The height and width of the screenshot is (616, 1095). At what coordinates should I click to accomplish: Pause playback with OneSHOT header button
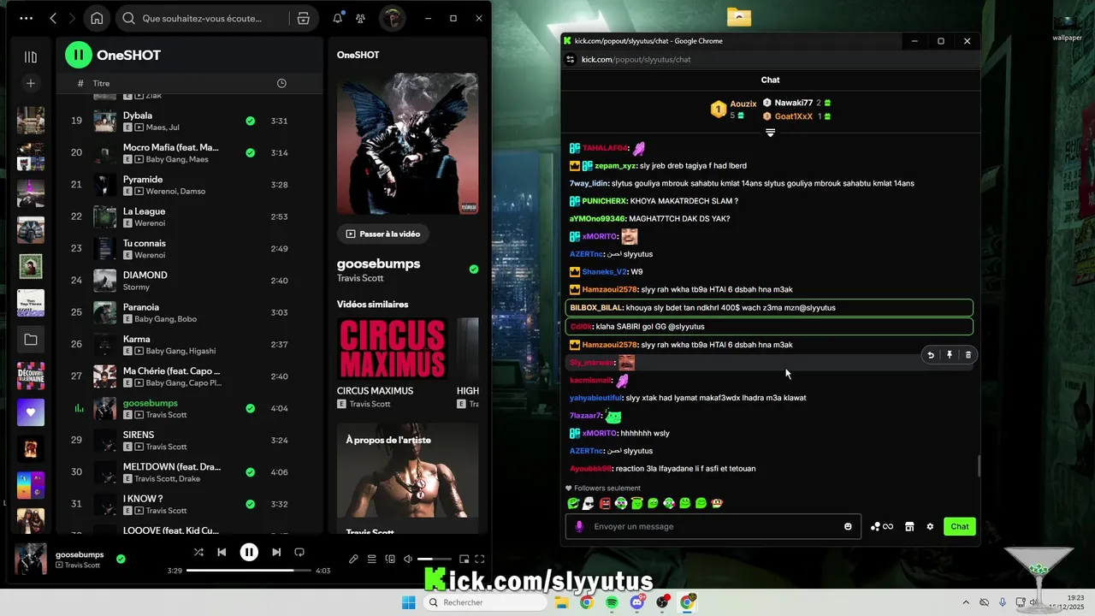(x=79, y=56)
